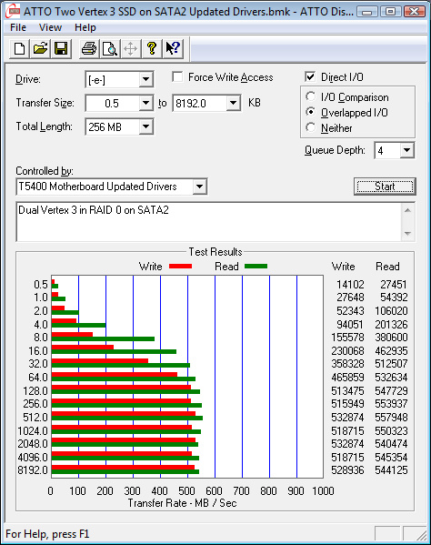Close the ATTO Disk Benchmark window

click(414, 12)
